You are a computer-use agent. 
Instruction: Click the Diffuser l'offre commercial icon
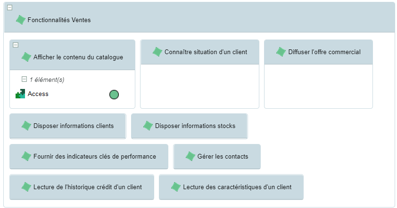(x=281, y=52)
